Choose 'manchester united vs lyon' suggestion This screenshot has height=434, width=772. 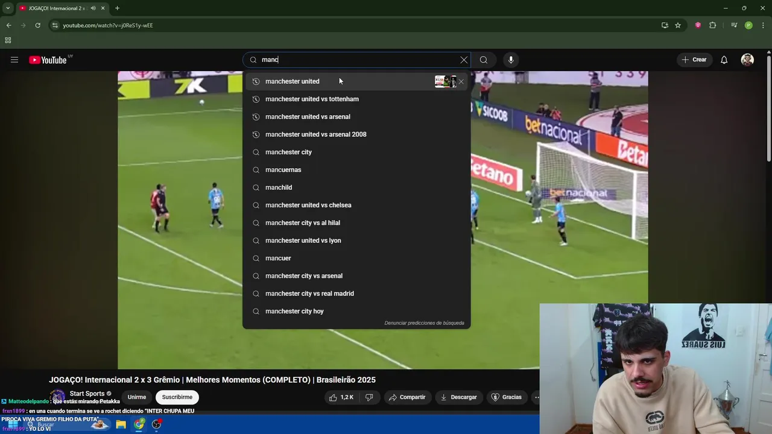(356, 241)
